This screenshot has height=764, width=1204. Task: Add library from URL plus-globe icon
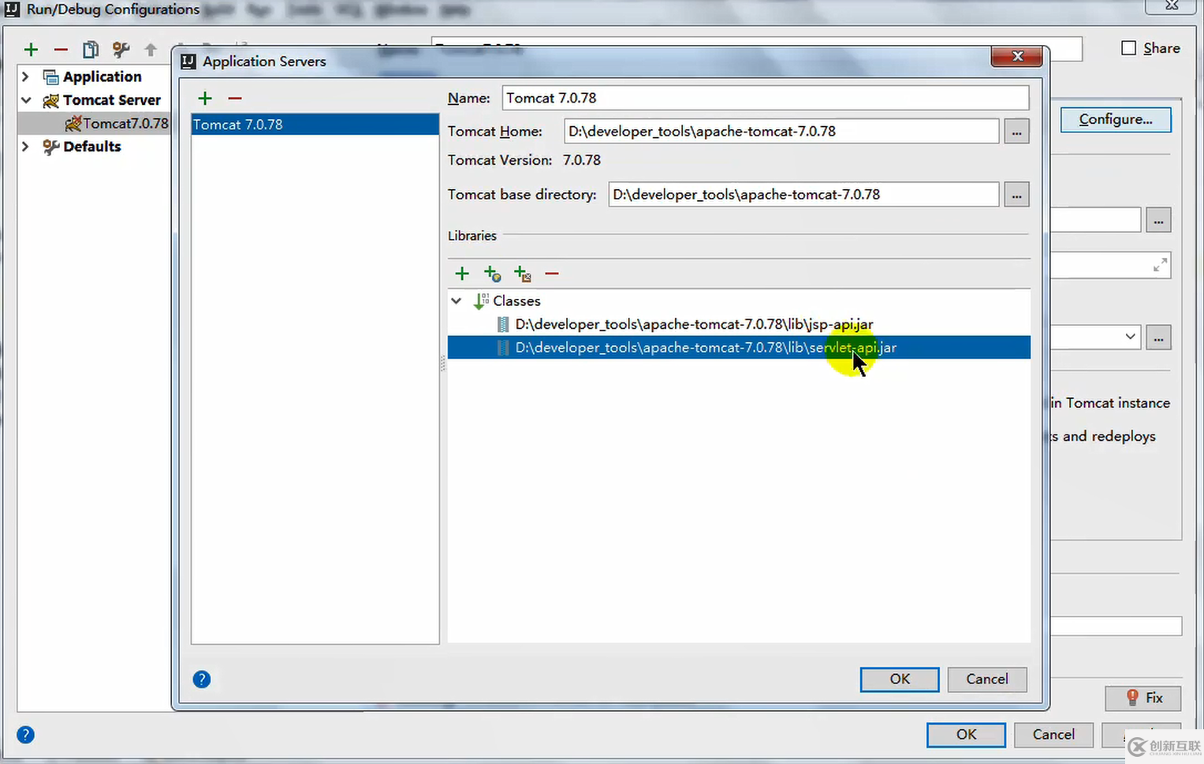tap(492, 274)
